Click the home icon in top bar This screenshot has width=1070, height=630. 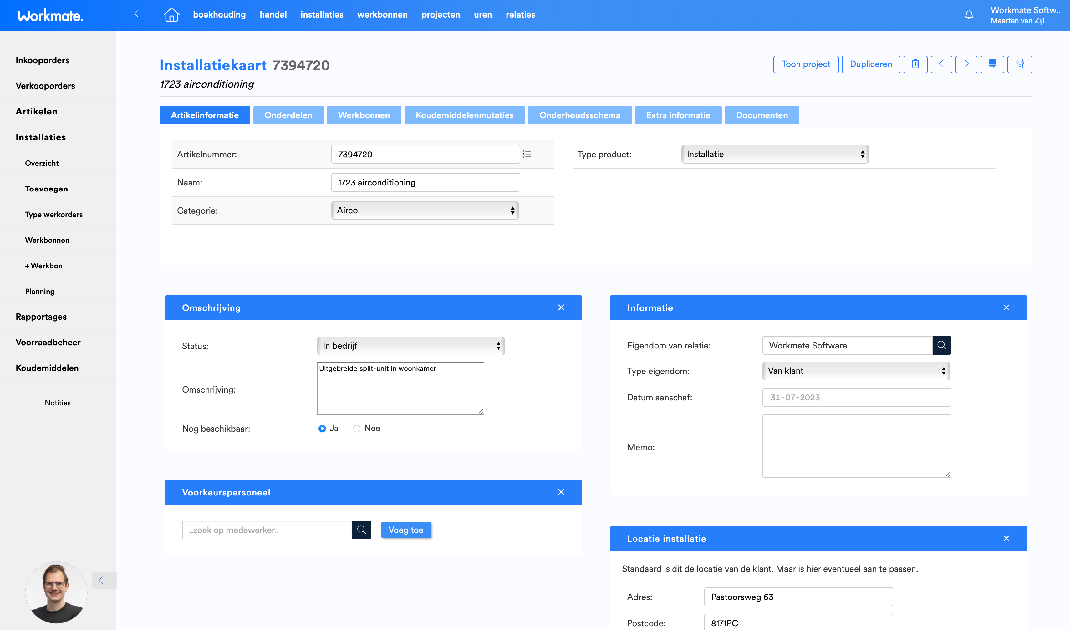[x=171, y=15]
